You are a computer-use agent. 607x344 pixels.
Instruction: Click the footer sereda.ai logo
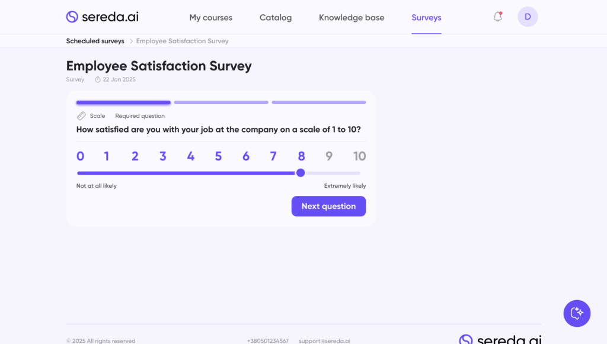point(500,340)
